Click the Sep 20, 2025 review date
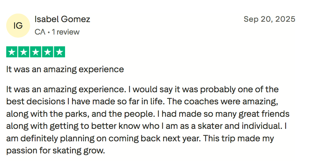The image size is (310, 161). [x=269, y=19]
